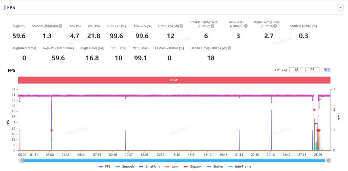
Task: Click left handle of timeline range slider
Action: 21,161
